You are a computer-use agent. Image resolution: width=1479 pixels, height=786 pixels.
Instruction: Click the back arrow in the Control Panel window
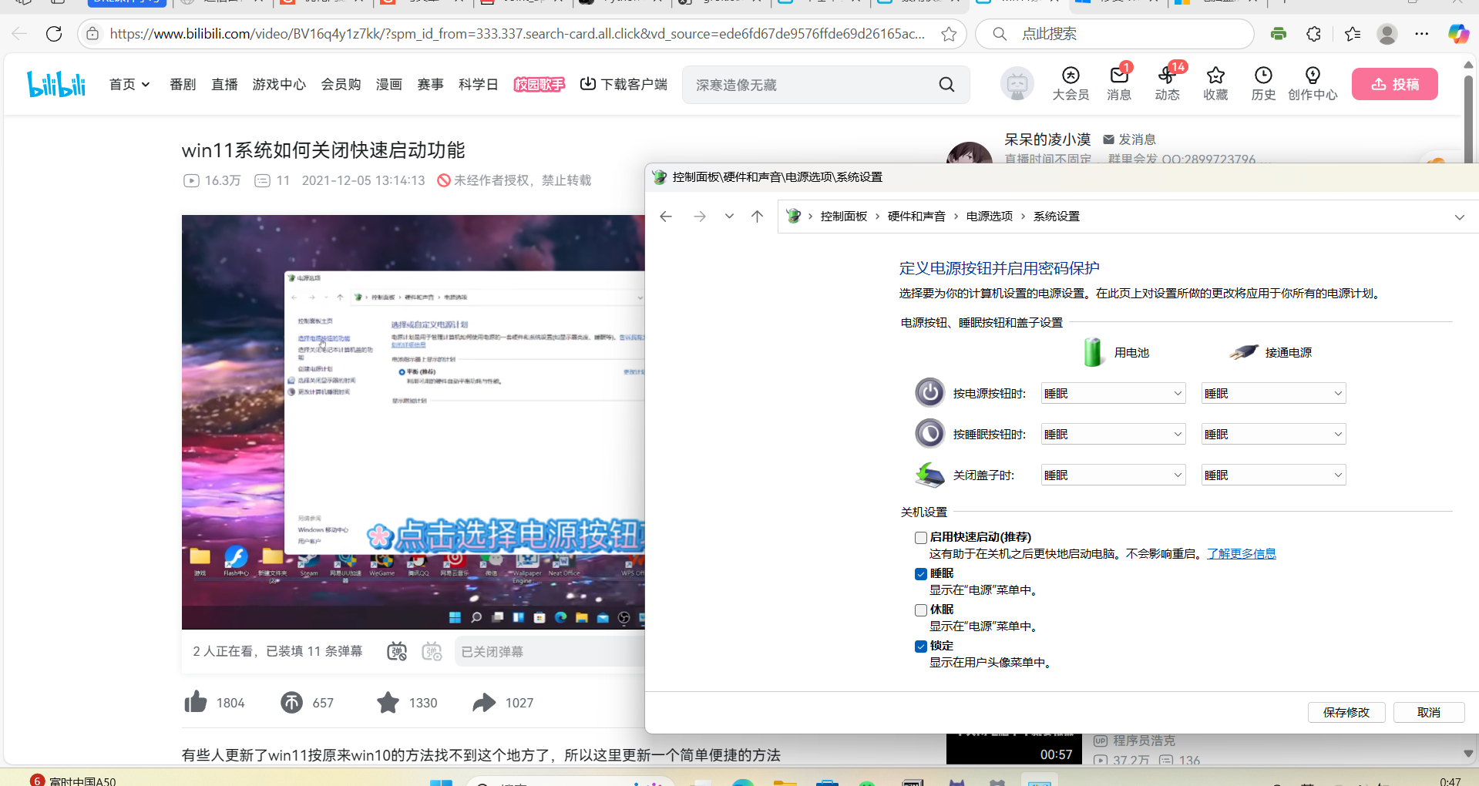pos(665,217)
